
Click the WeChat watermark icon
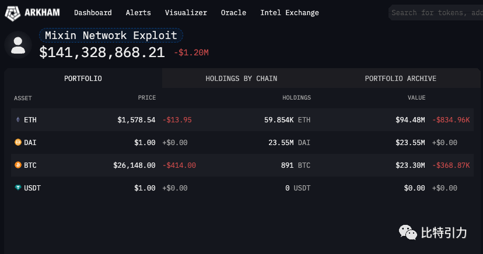tap(408, 233)
